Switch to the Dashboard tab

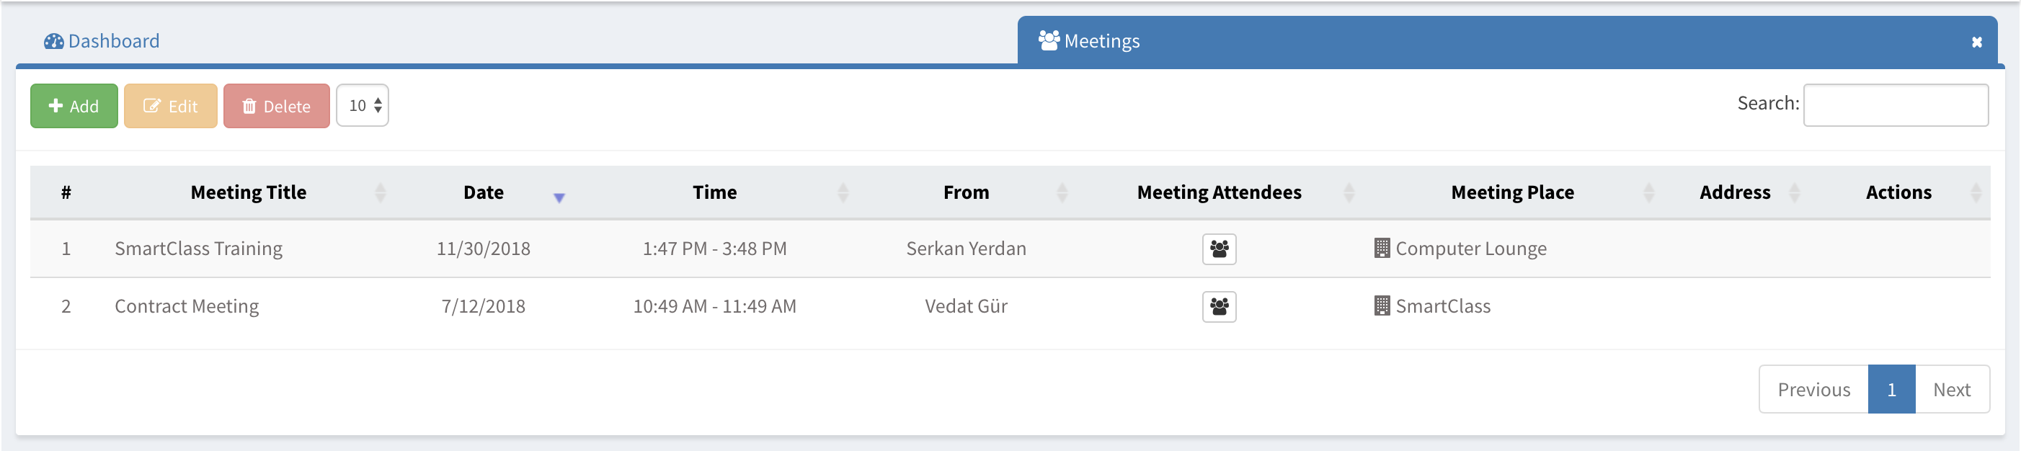113,42
